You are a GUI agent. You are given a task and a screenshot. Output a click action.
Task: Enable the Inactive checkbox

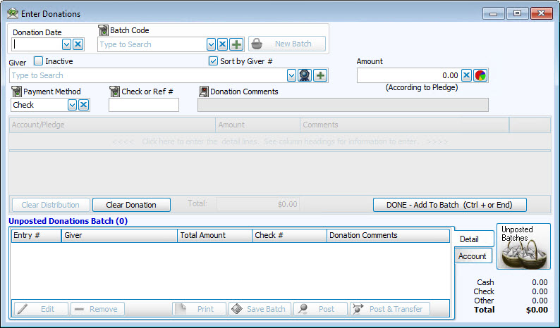[x=39, y=61]
